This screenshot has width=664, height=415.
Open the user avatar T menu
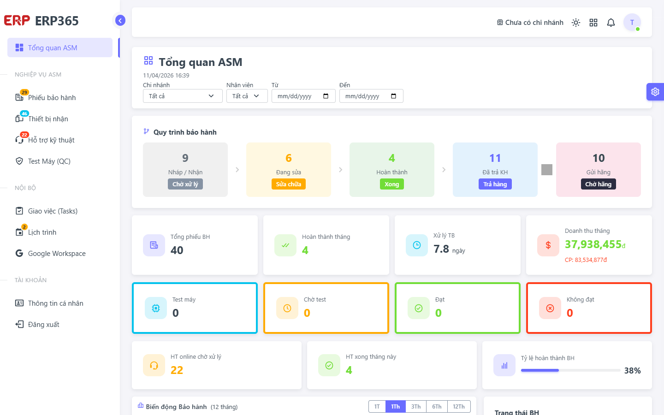tap(632, 22)
